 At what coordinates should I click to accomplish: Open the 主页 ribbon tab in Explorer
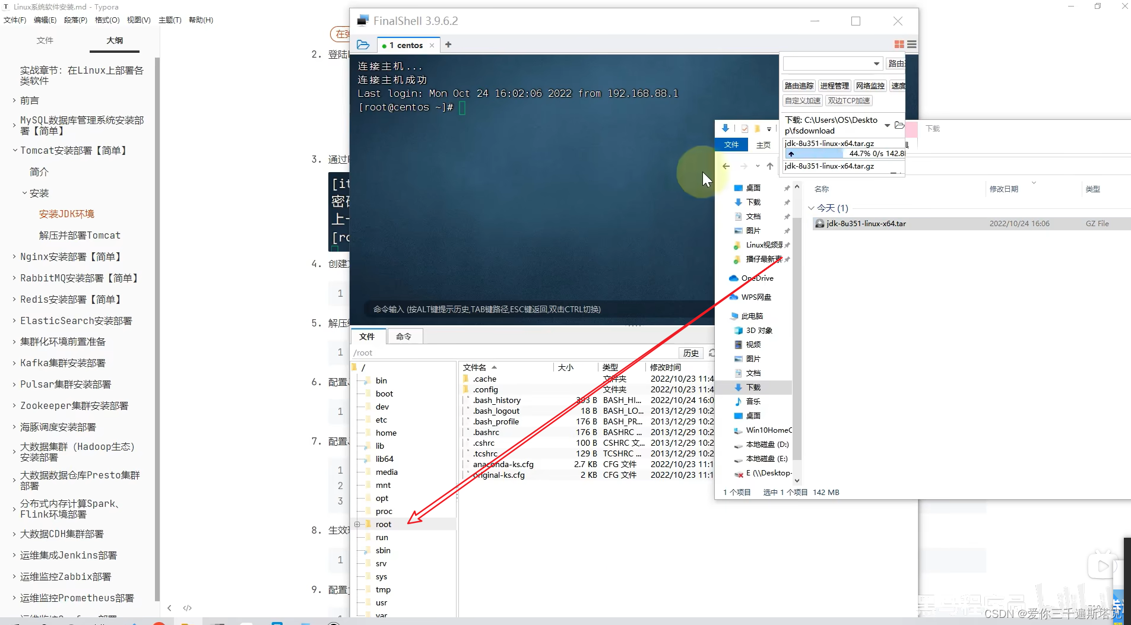[763, 145]
